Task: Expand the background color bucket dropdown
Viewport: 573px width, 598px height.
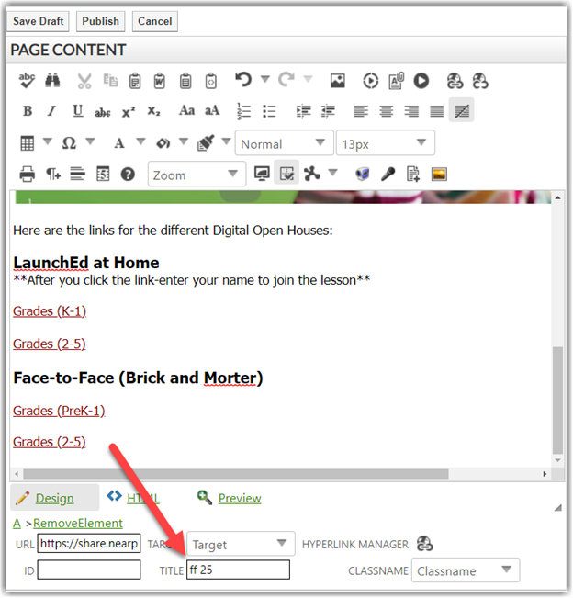Action: [x=184, y=141]
